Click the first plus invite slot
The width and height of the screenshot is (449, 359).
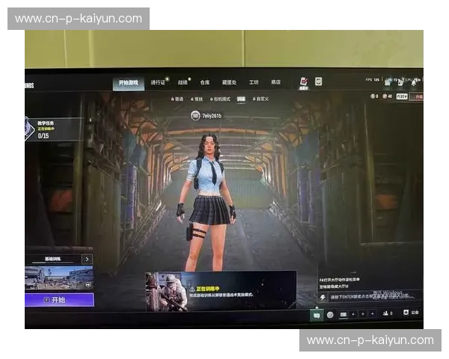point(353,314)
